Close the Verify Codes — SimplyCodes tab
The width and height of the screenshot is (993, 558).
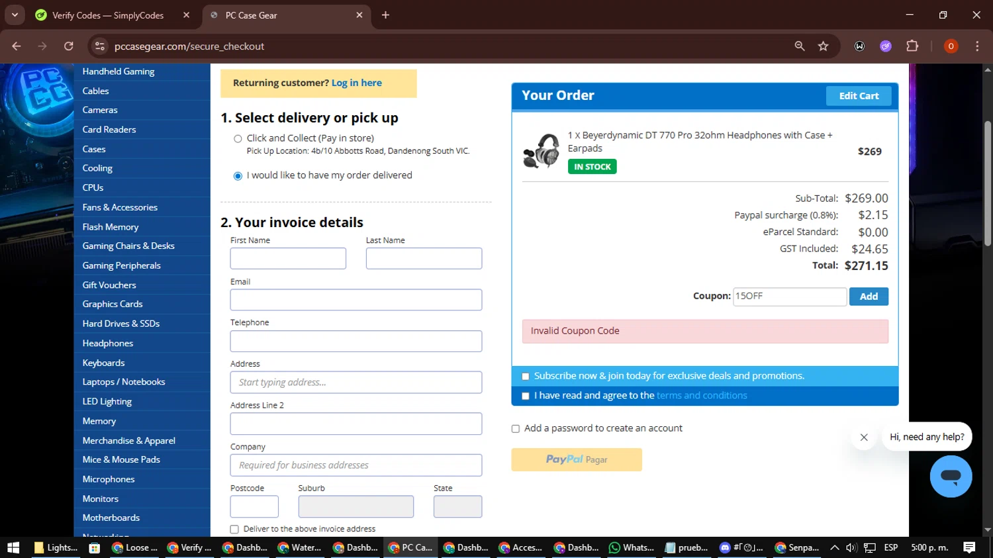tap(186, 15)
